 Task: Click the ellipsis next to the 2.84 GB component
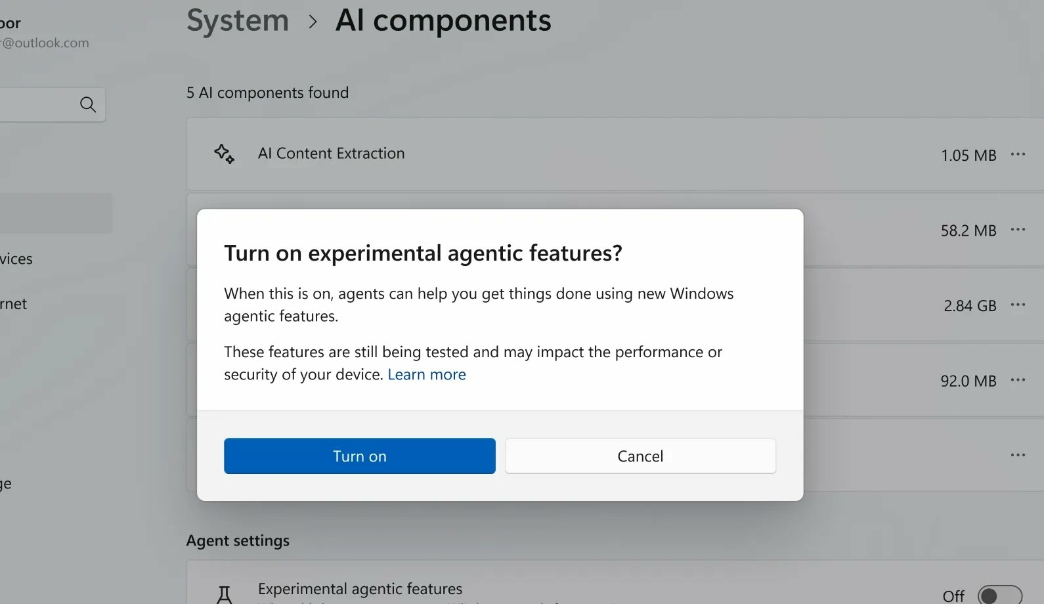pyautogui.click(x=1018, y=305)
